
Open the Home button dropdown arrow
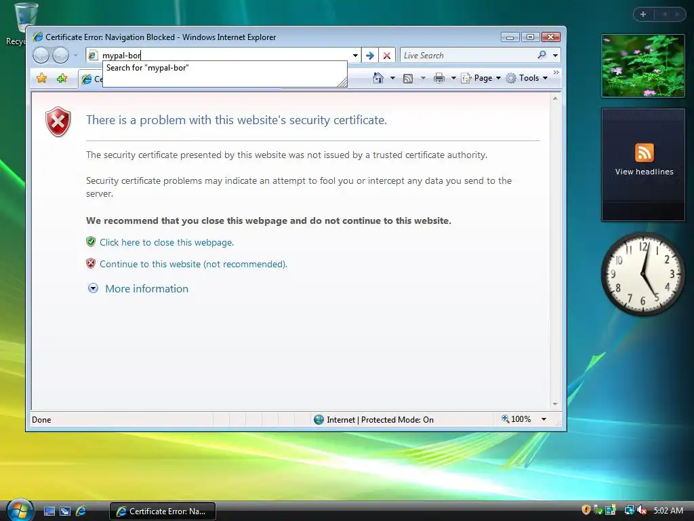(x=392, y=78)
